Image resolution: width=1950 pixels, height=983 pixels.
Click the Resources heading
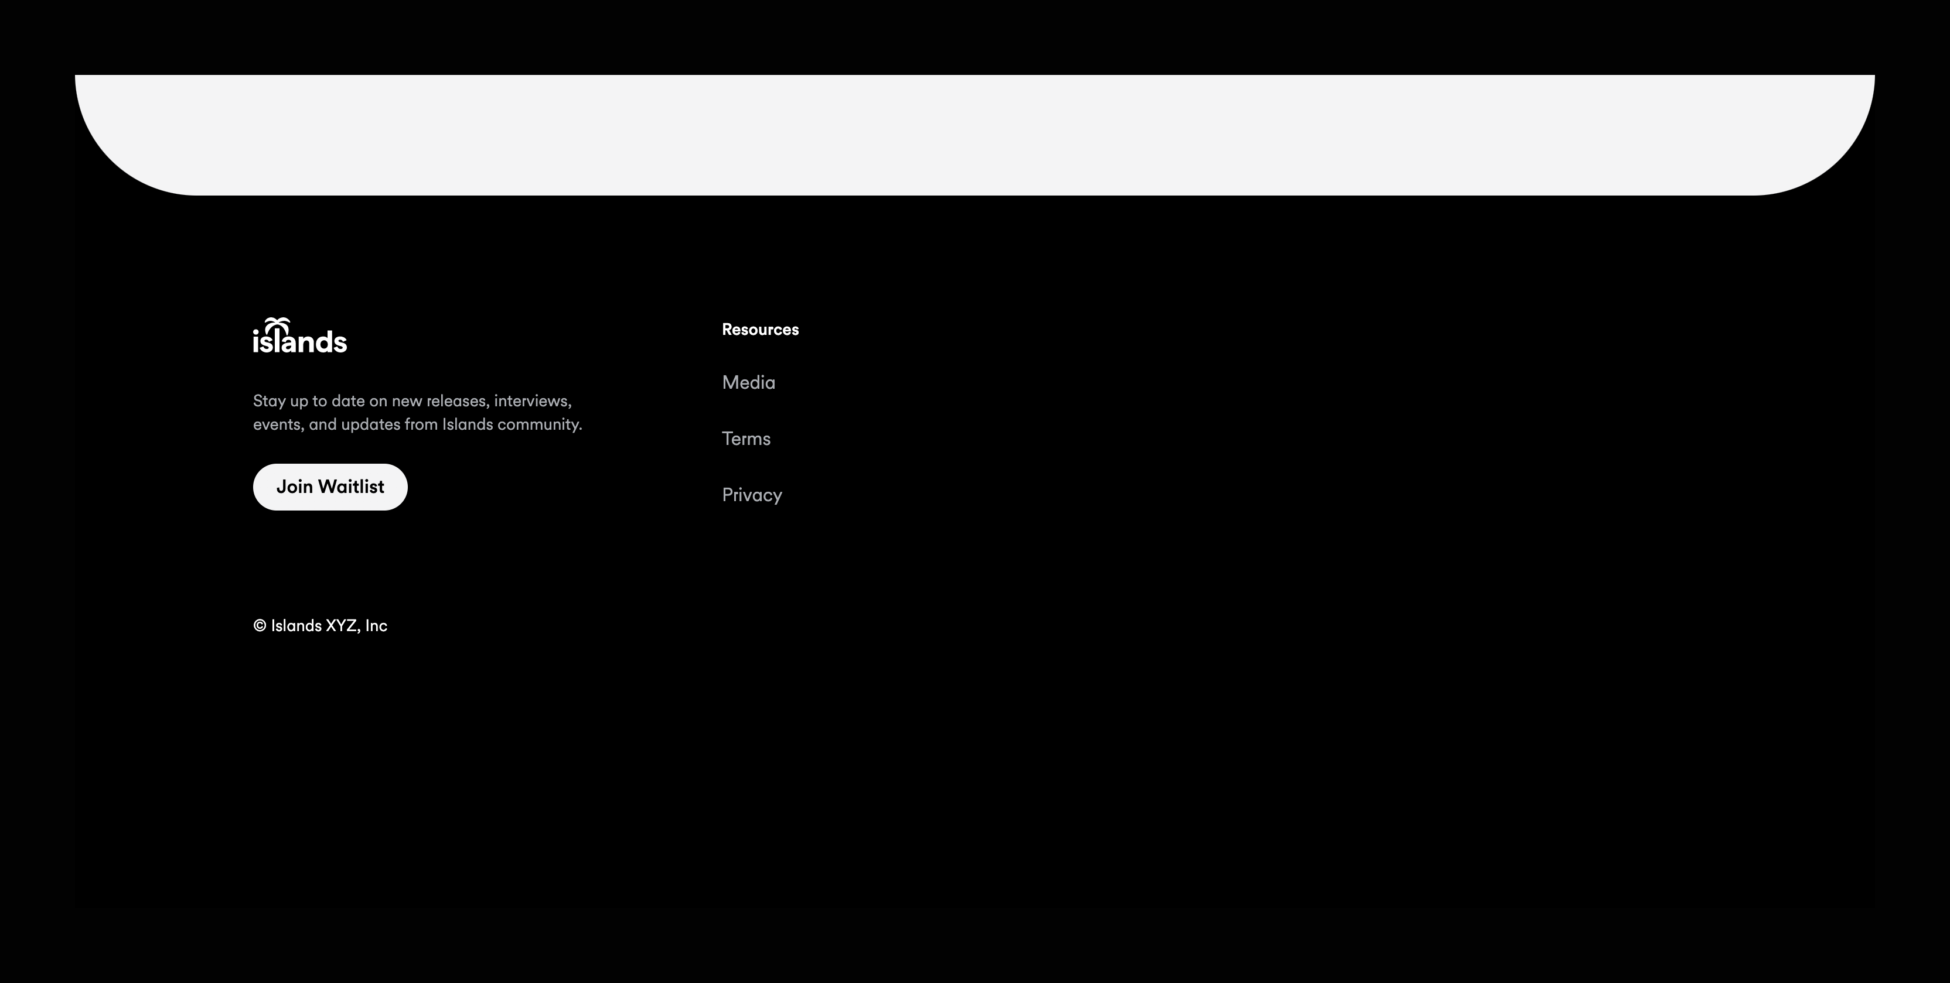tap(760, 330)
